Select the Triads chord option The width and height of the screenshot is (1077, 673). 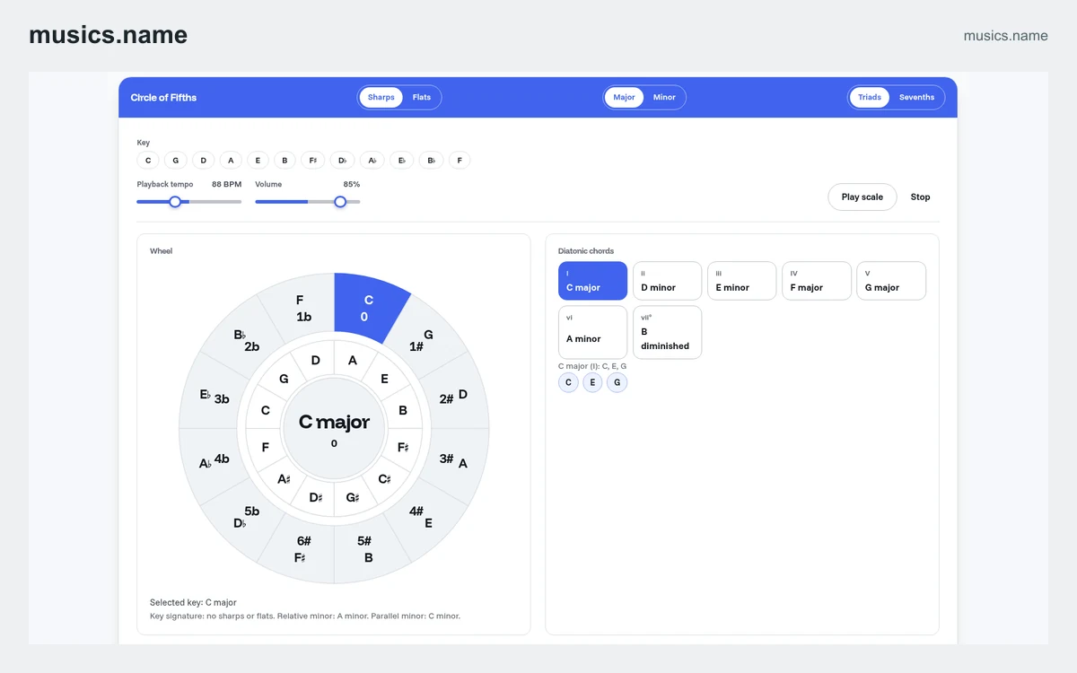pyautogui.click(x=869, y=97)
